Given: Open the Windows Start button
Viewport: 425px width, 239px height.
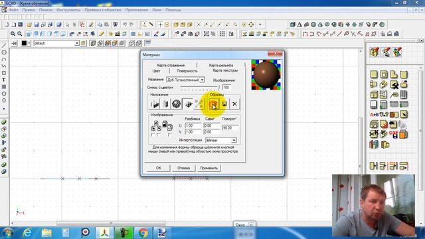Looking at the screenshot, I should 7,233.
